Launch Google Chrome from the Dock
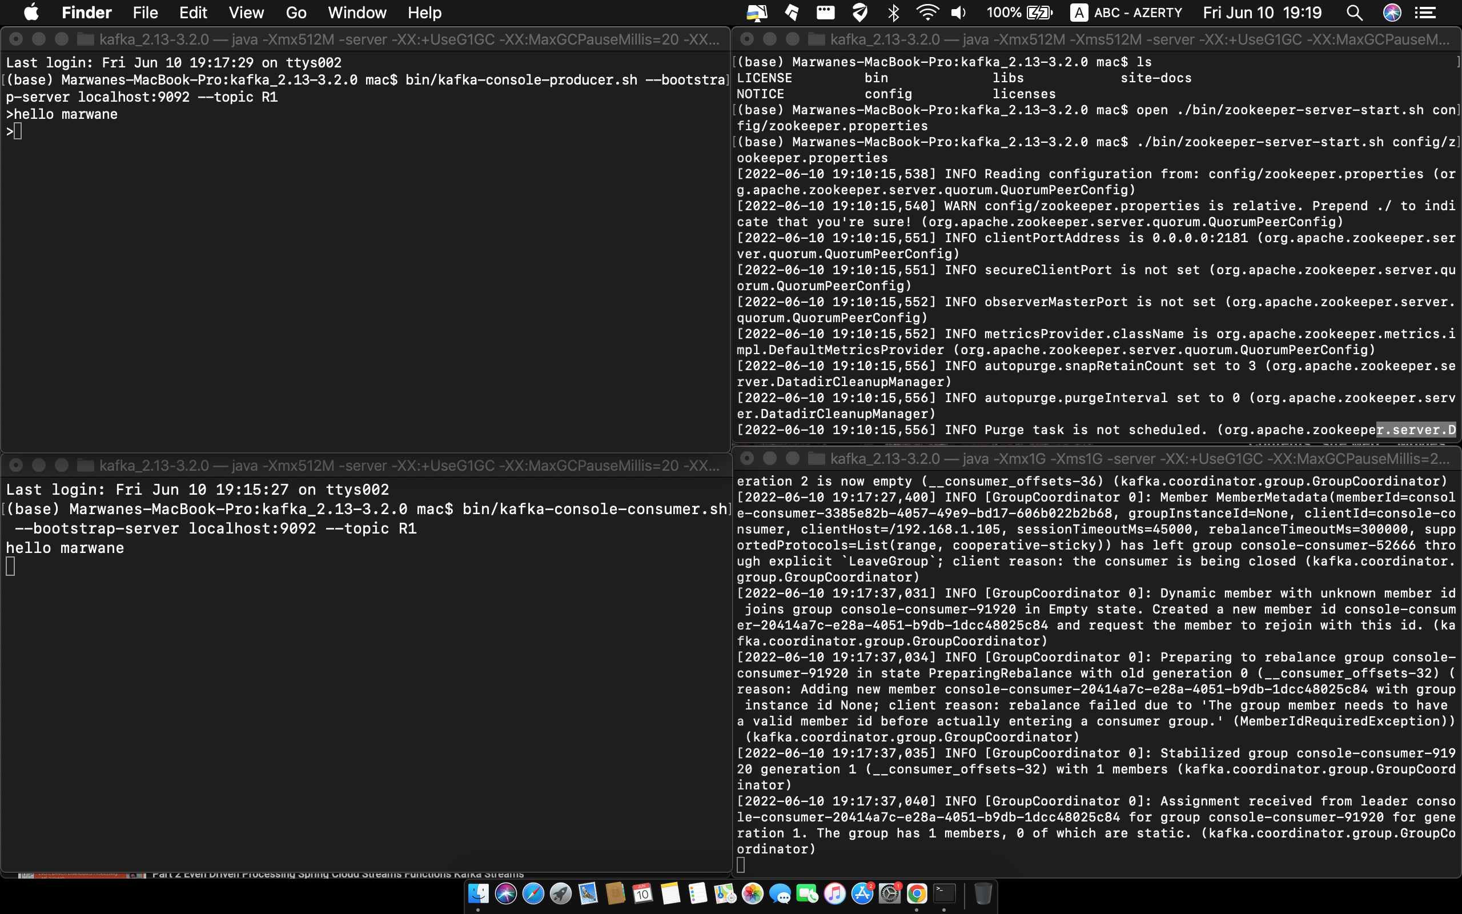The width and height of the screenshot is (1462, 914). (x=917, y=893)
